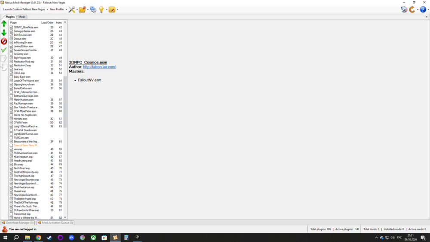Image resolution: width=430 pixels, height=242 pixels.
Task: Click the plugin list scroll down arrow
Action: (65, 217)
